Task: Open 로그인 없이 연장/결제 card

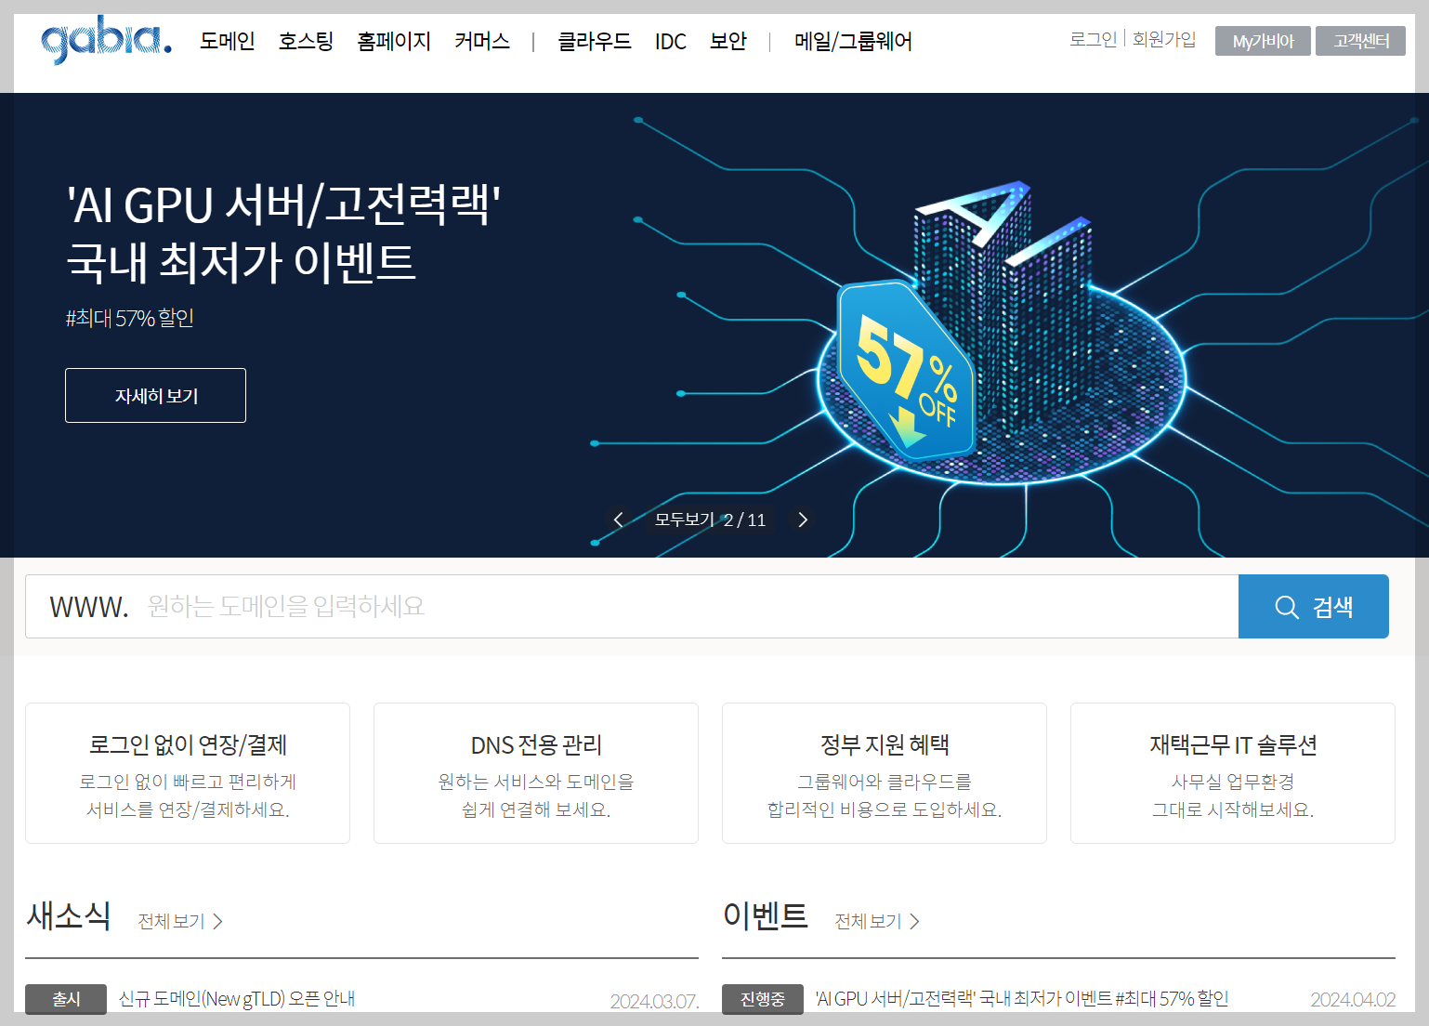Action: [x=188, y=773]
